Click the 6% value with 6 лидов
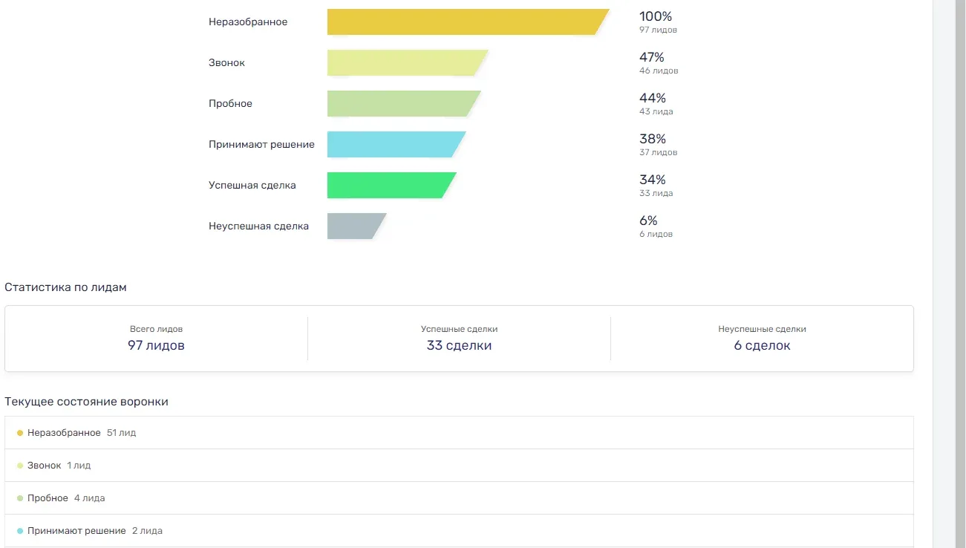 [x=656, y=226]
